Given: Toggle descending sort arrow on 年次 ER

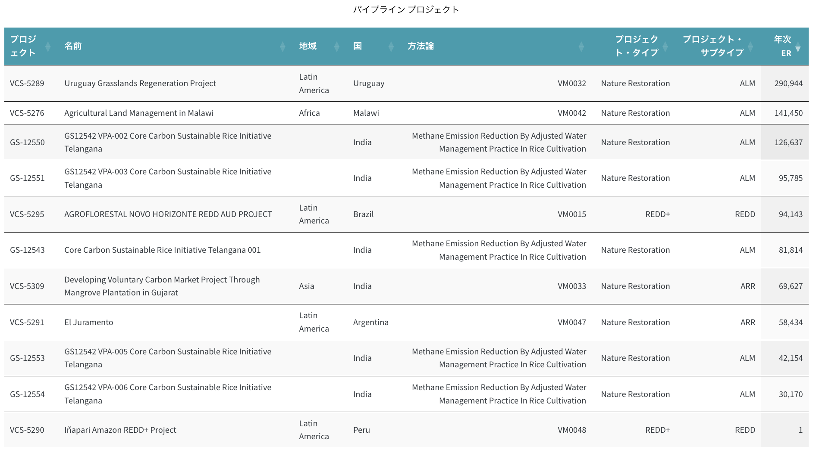Looking at the screenshot, I should (x=798, y=48).
